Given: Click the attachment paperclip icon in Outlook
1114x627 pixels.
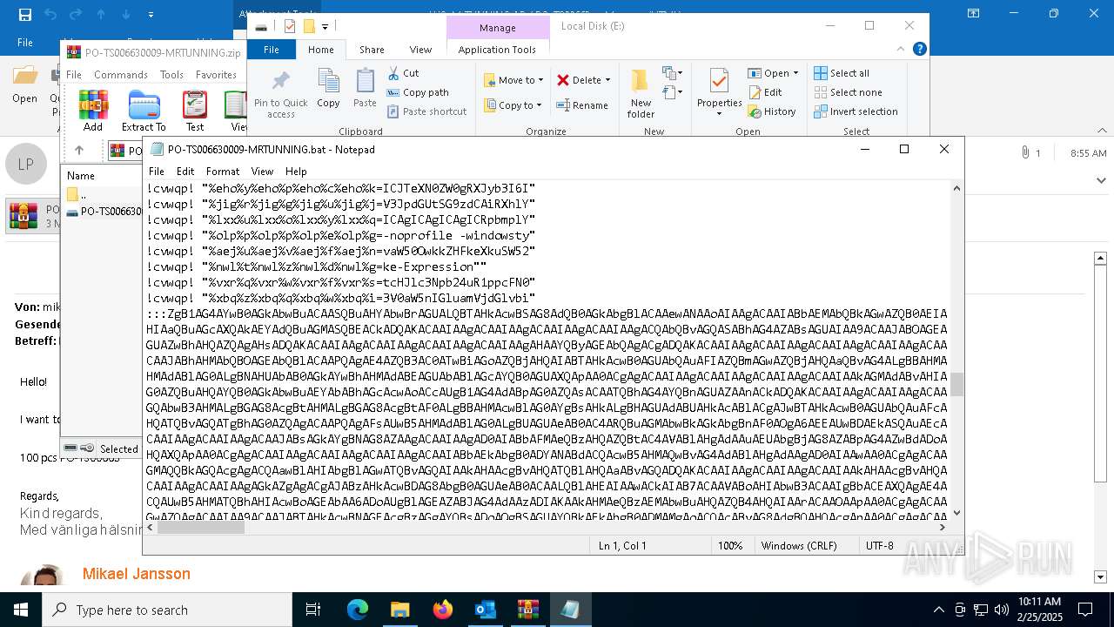Looking at the screenshot, I should (x=1025, y=152).
